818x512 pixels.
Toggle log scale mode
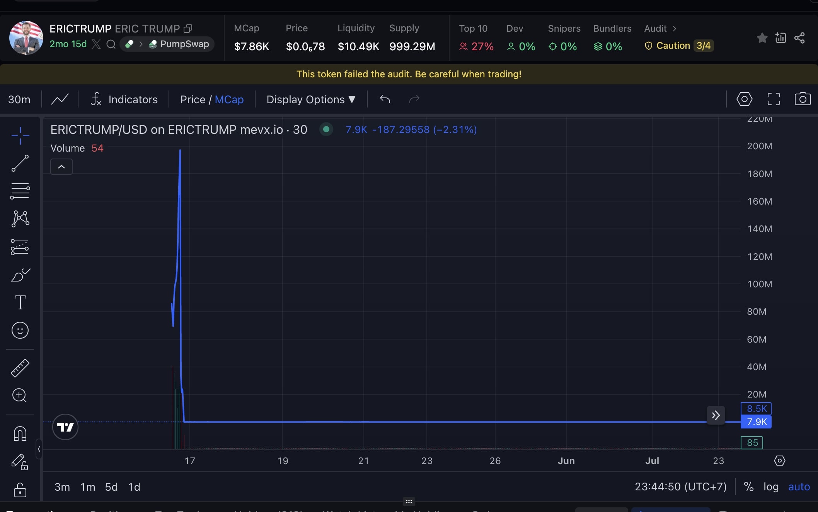tap(771, 486)
